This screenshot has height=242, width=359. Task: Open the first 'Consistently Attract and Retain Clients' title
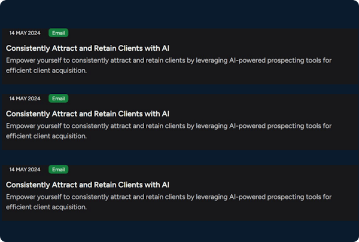coord(88,48)
